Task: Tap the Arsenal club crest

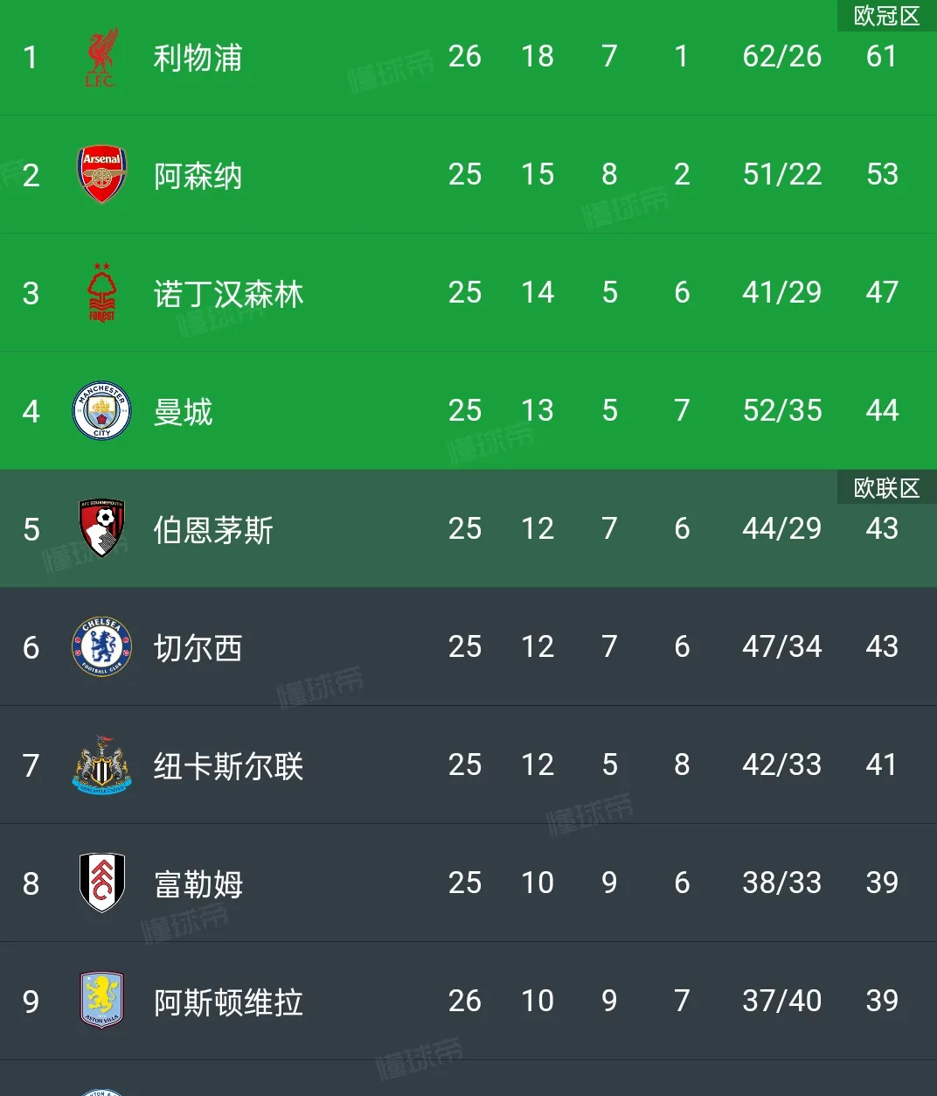Action: [x=101, y=175]
